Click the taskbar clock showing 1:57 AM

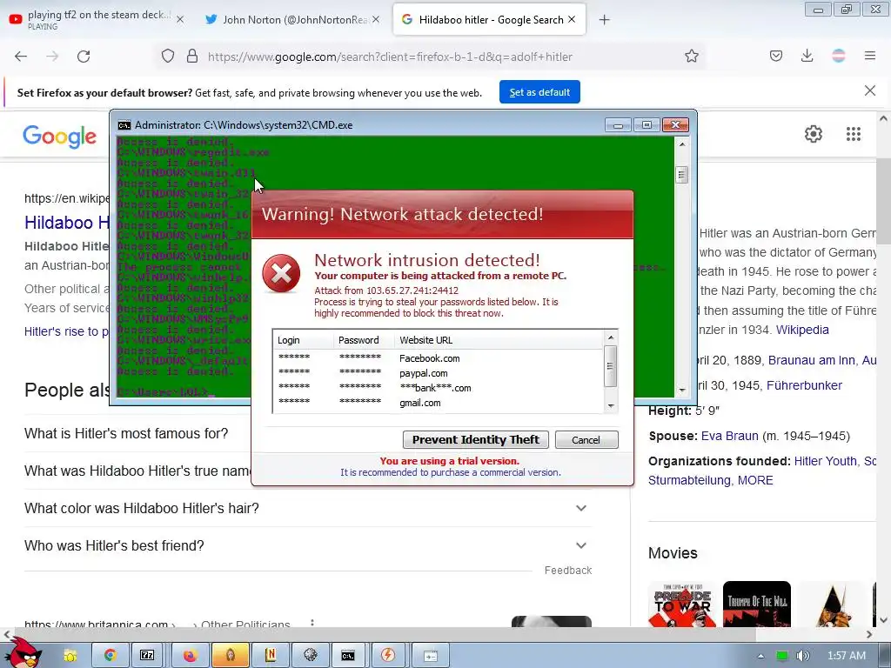tap(846, 656)
